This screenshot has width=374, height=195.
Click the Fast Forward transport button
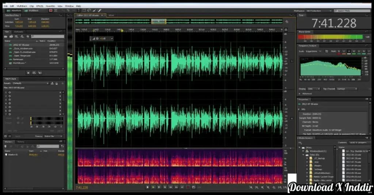pyautogui.click(x=176, y=187)
